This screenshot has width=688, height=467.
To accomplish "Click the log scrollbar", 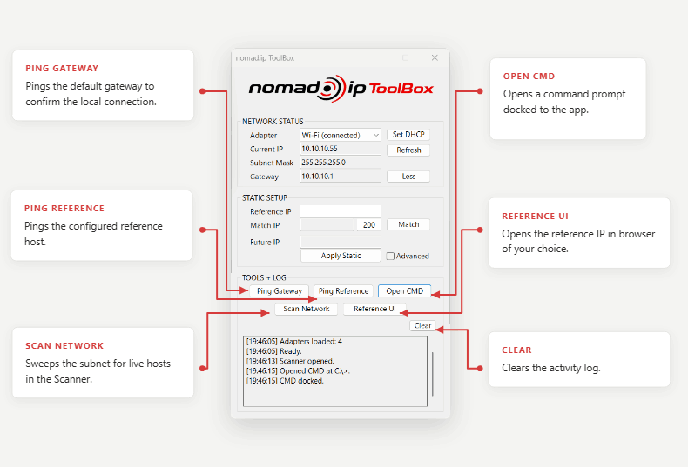I will [433, 374].
